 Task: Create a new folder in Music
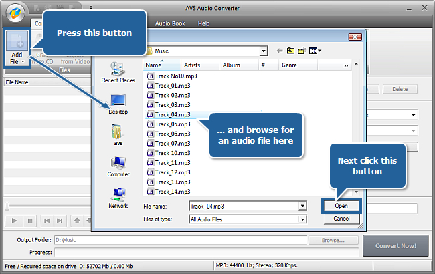(x=302, y=51)
